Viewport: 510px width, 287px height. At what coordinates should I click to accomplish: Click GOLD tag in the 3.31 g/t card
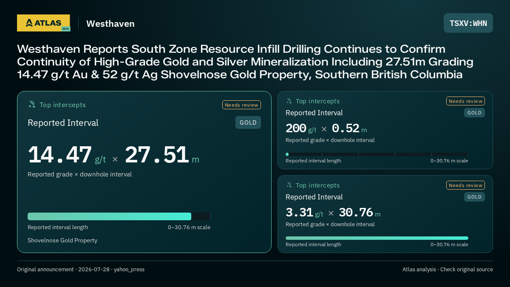474,197
